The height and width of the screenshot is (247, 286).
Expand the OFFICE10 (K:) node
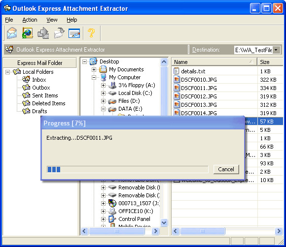[x=103, y=211]
